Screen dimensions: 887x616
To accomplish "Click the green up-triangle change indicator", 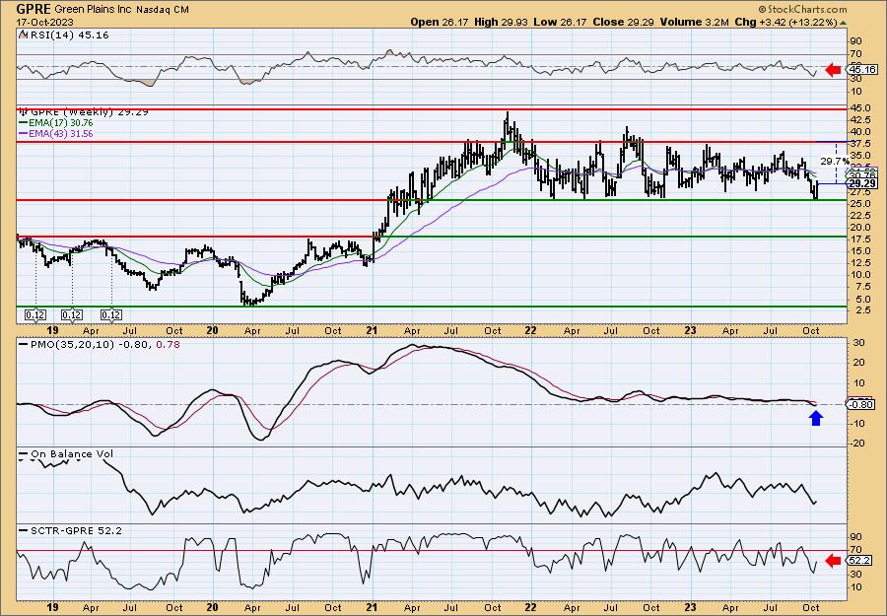I will (843, 23).
